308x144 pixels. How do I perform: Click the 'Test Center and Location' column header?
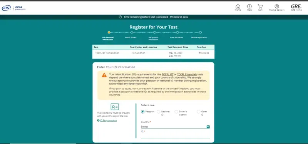(x=143, y=47)
